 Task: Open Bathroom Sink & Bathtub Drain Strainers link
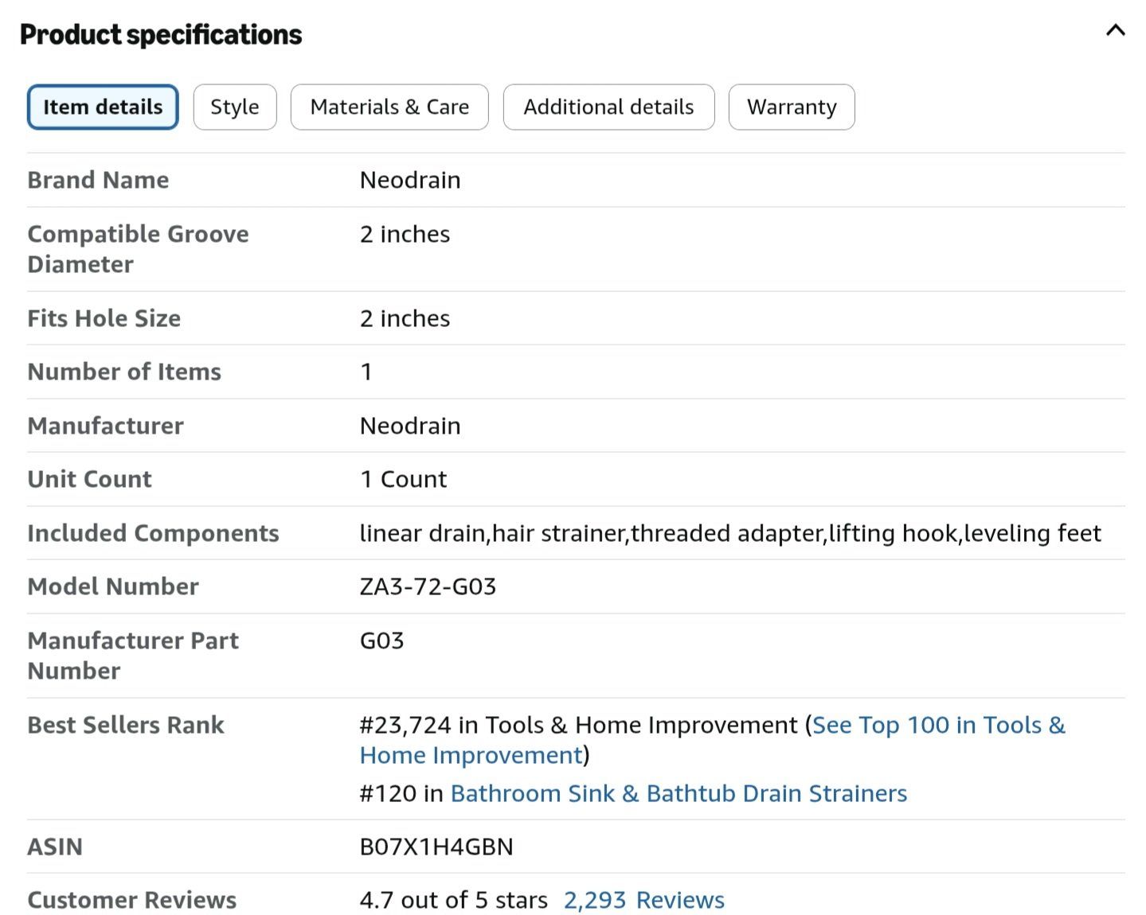click(x=679, y=793)
